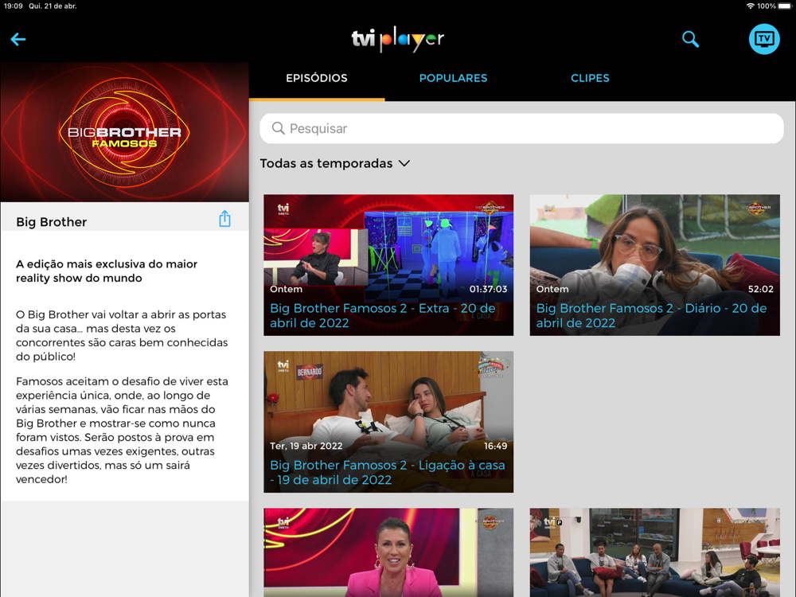The height and width of the screenshot is (597, 796).
Task: Tap the 01:37:03 duration label
Action: pyautogui.click(x=488, y=289)
